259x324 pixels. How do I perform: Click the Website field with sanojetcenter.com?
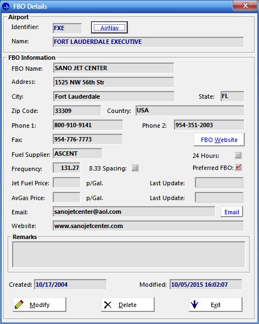(148, 226)
